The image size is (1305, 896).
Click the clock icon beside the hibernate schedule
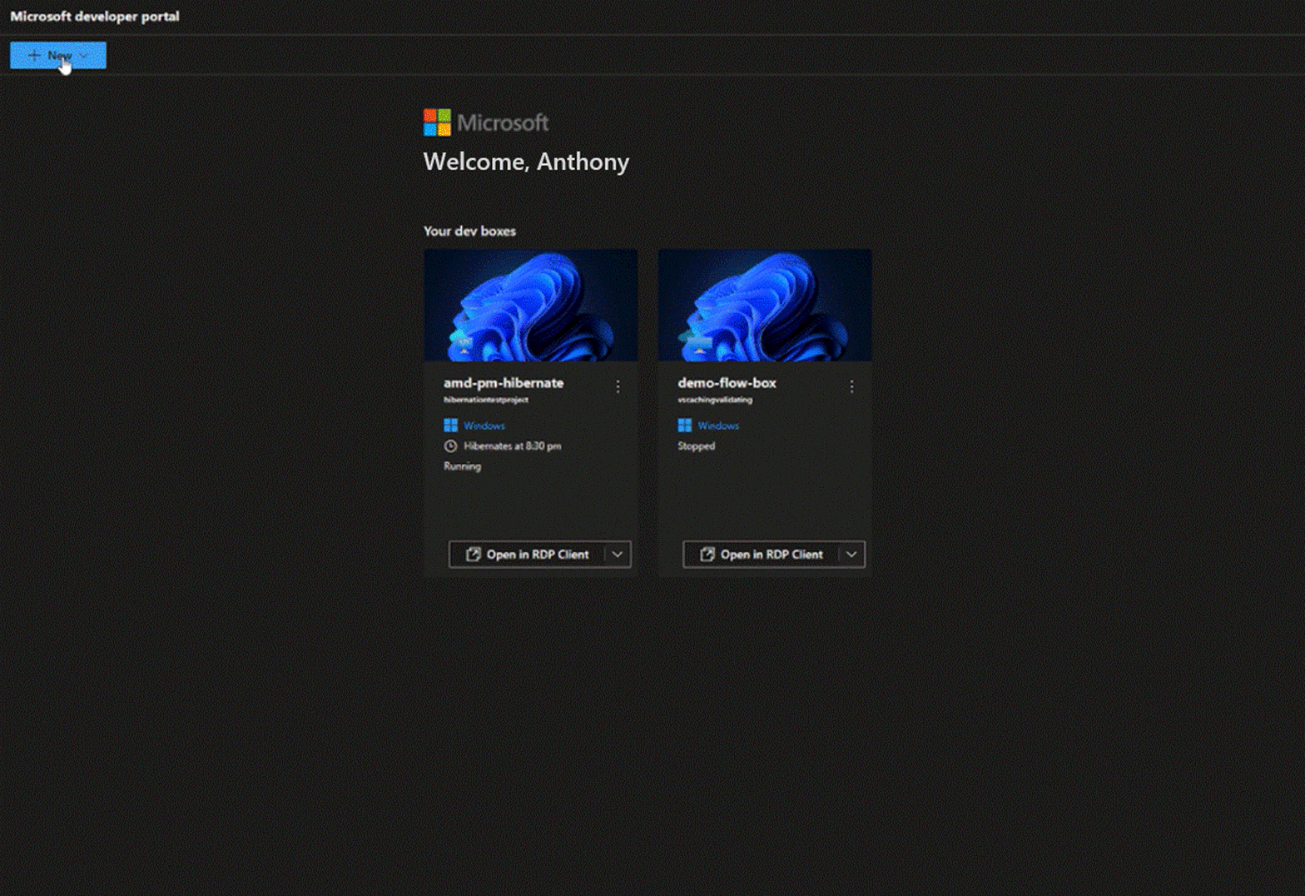pyautogui.click(x=450, y=446)
